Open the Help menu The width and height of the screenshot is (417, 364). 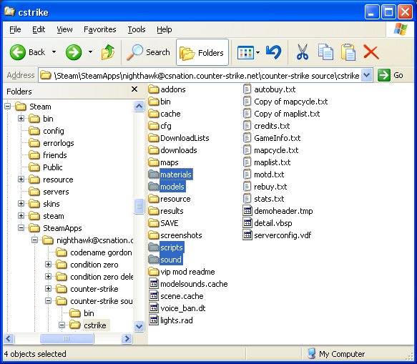coord(164,29)
